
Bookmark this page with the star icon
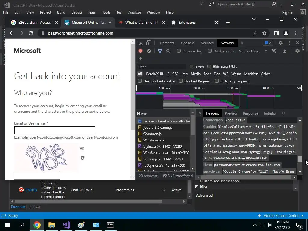264,33
